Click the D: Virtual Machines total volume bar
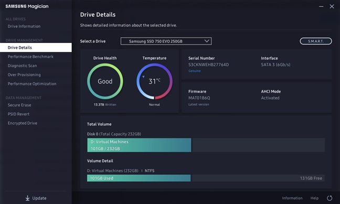This screenshot has width=340, height=204. click(x=139, y=145)
